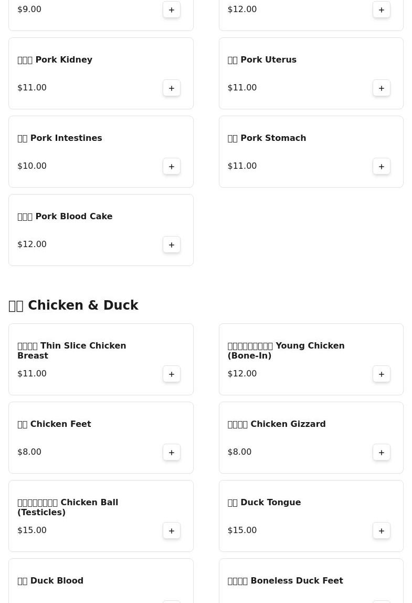The image size is (412, 603).
Task: Add Chicken Ball (Testicles) to order
Action: (x=172, y=530)
